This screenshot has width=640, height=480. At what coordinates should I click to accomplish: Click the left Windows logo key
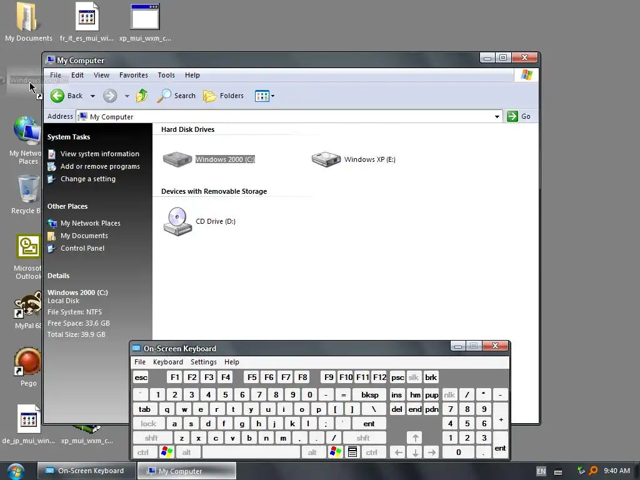tap(166, 452)
